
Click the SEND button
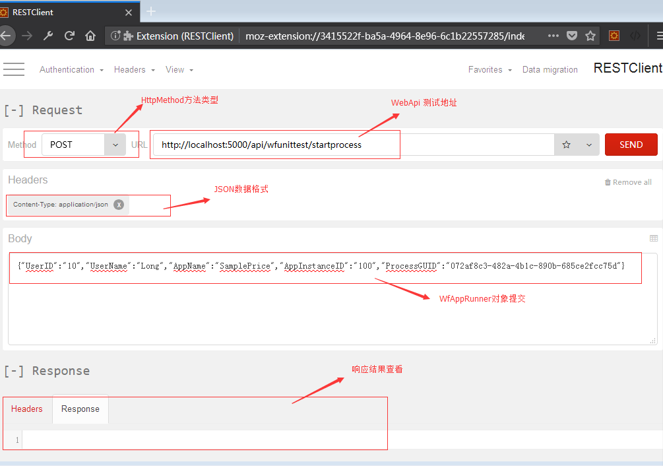pyautogui.click(x=631, y=145)
